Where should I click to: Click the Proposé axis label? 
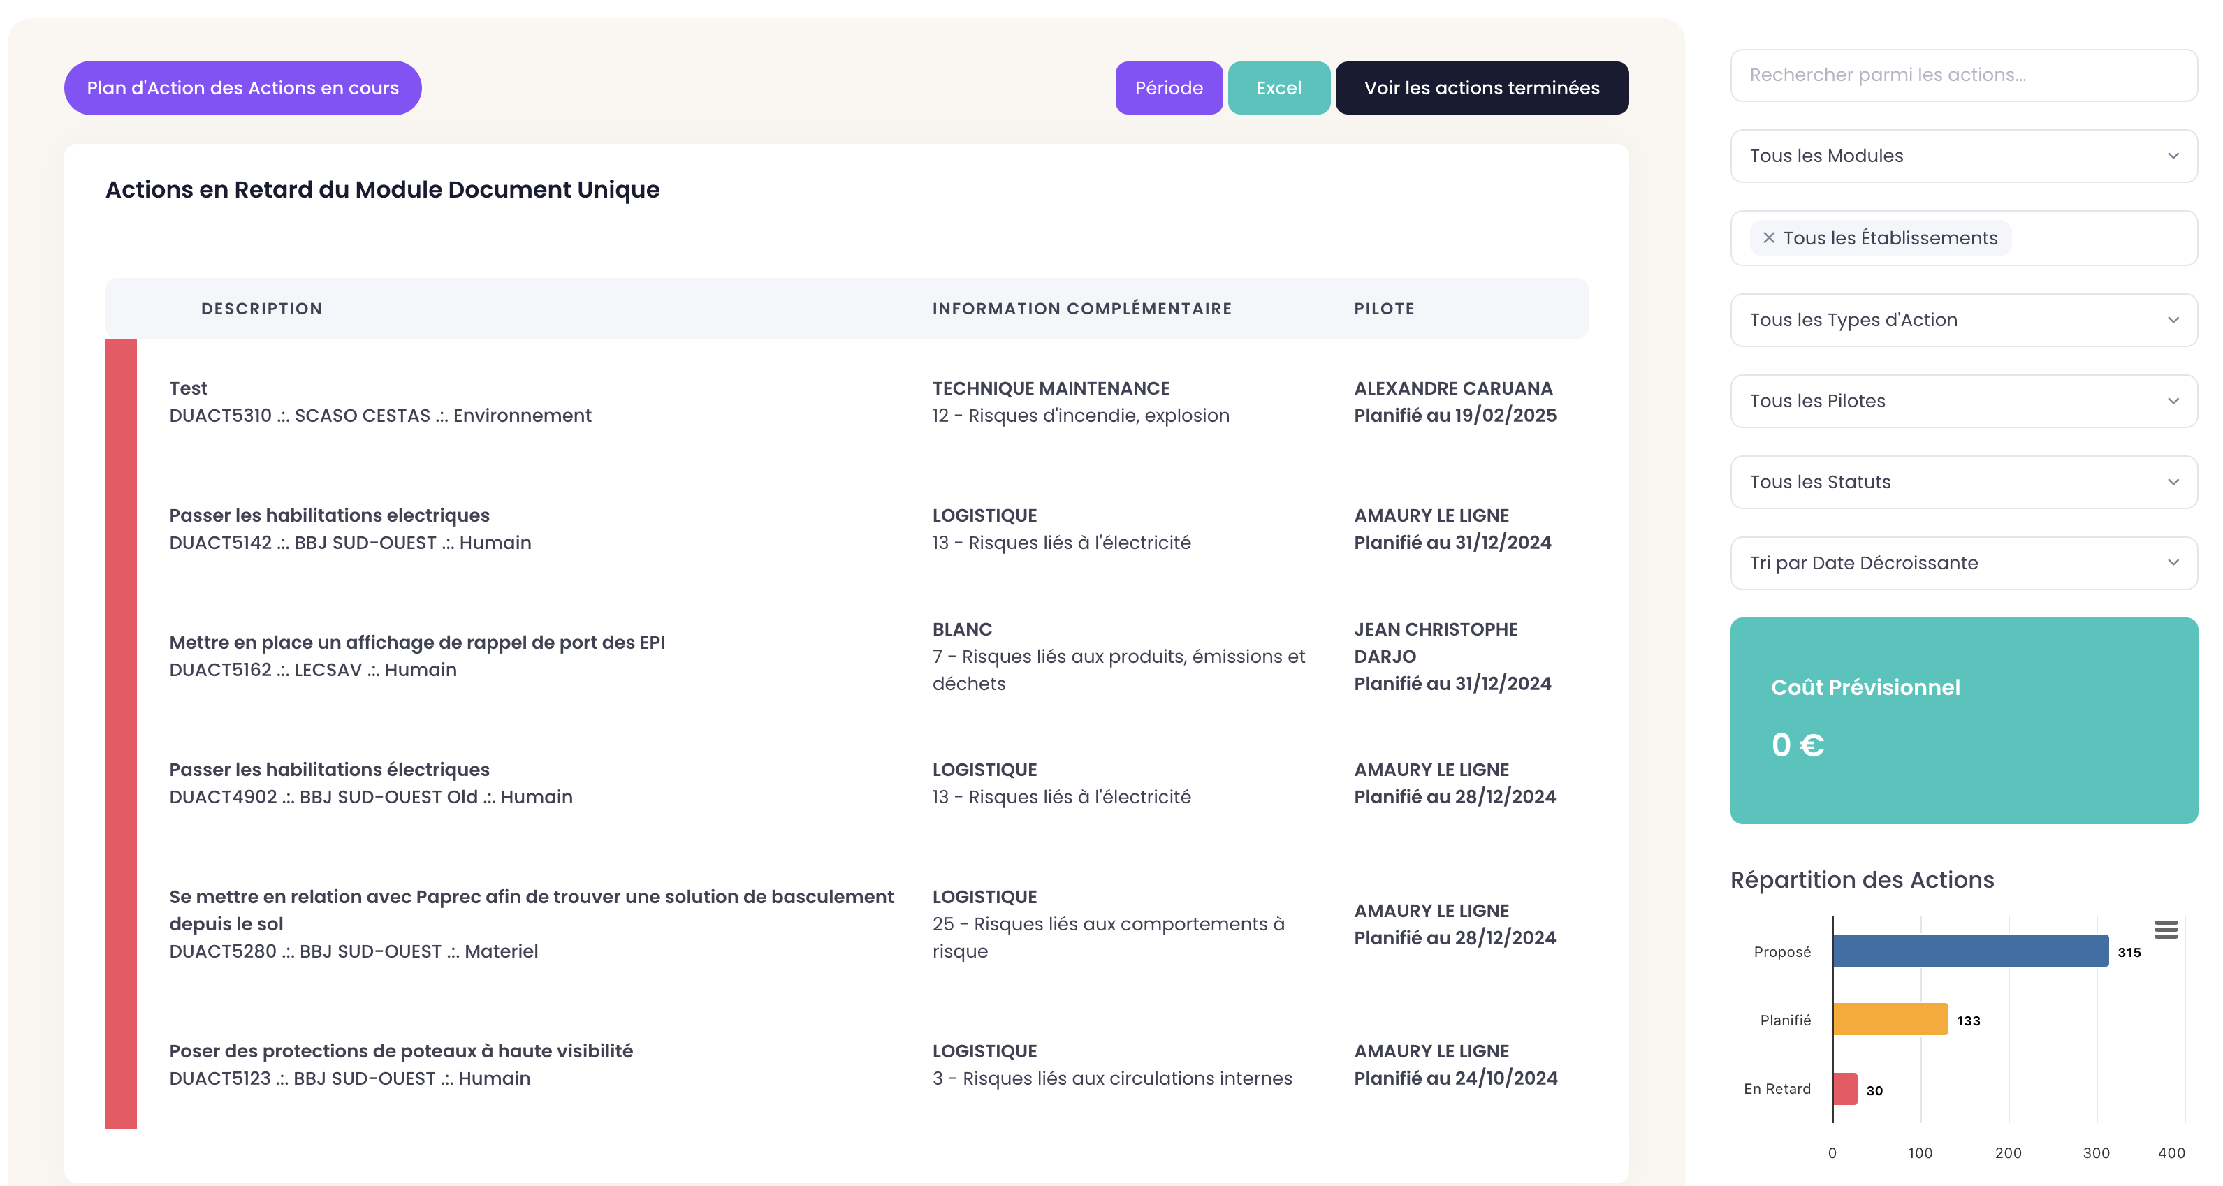pos(1782,951)
